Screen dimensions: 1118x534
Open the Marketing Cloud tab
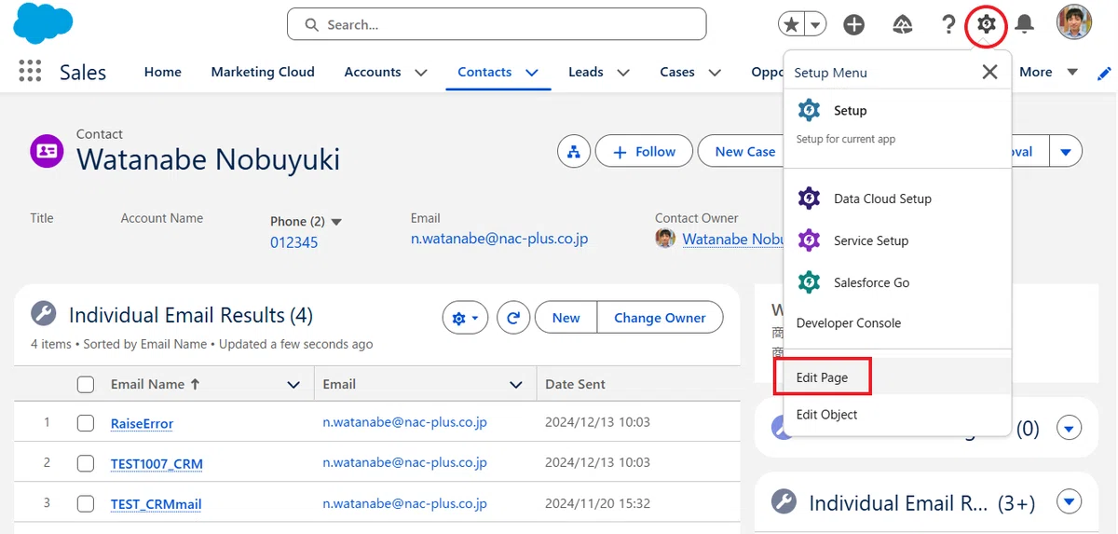point(263,72)
